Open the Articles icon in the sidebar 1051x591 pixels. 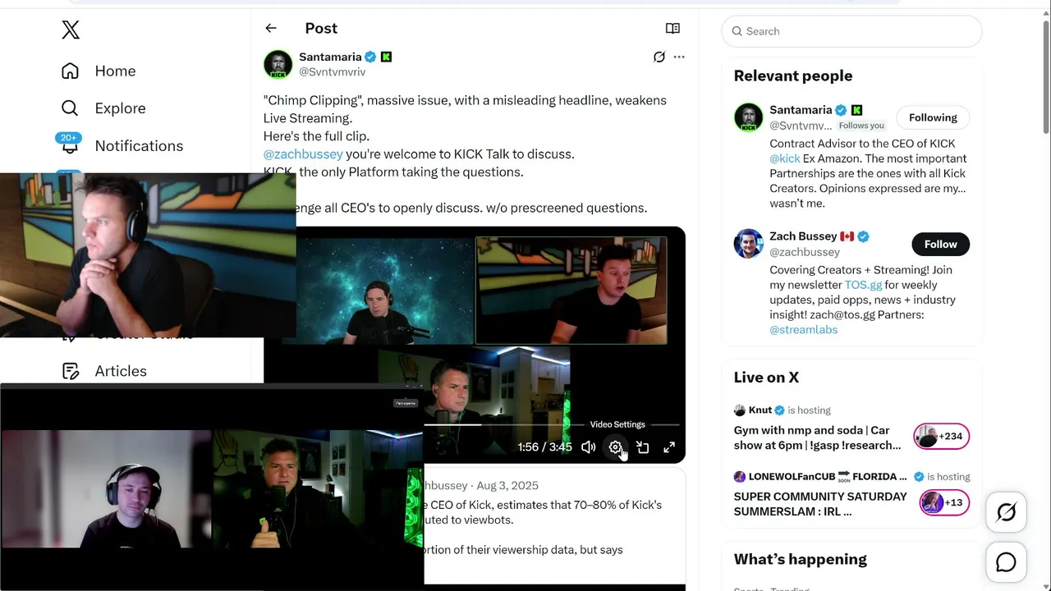click(x=71, y=371)
